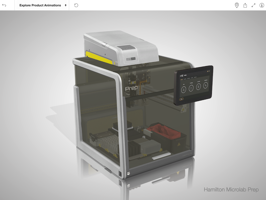Image resolution: width=266 pixels, height=200 pixels.
Task: Go back using the return arrow
Action: pyautogui.click(x=4, y=5)
